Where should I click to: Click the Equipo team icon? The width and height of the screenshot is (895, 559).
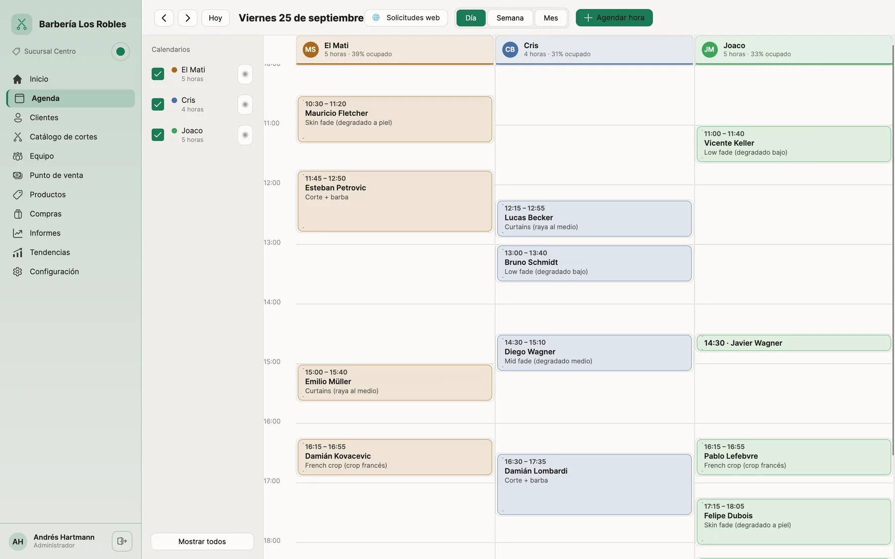(x=17, y=156)
